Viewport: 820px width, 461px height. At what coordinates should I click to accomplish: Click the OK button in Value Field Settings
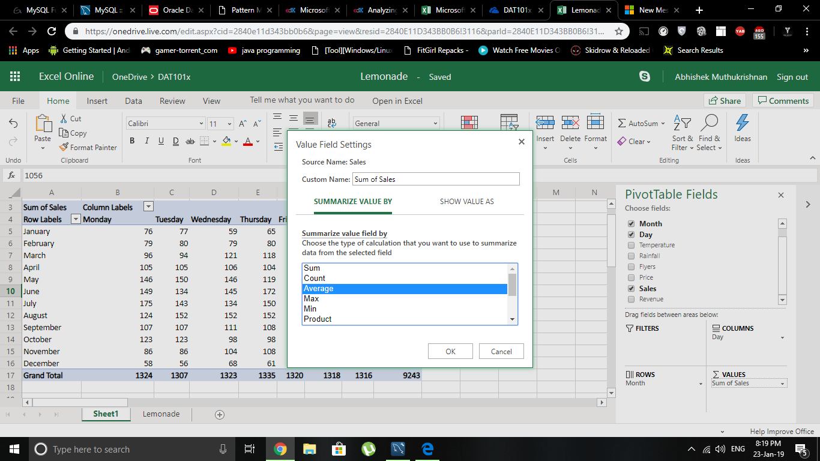[450, 351]
